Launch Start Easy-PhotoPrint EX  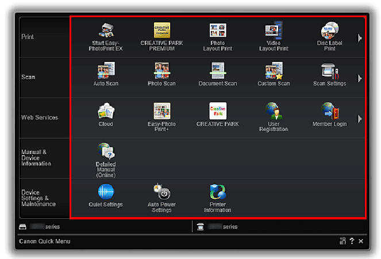tap(106, 37)
